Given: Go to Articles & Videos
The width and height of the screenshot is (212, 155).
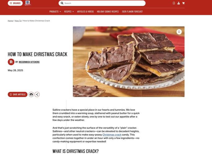Looking at the screenshot, I should click(x=85, y=11).
